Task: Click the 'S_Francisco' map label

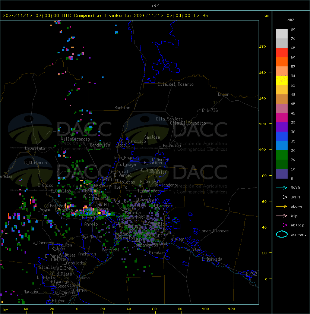Action: pos(133,141)
